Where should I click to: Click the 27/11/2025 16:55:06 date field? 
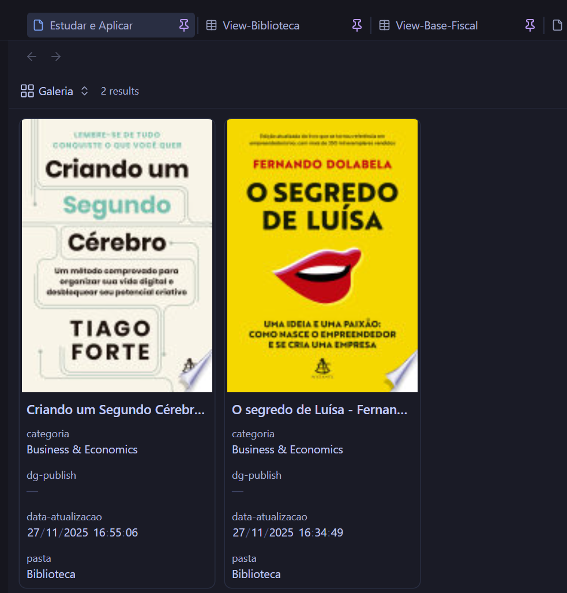[x=82, y=532]
